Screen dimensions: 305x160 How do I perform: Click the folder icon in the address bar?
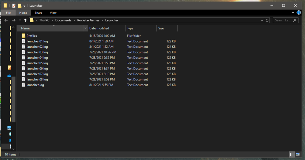(x=32, y=20)
